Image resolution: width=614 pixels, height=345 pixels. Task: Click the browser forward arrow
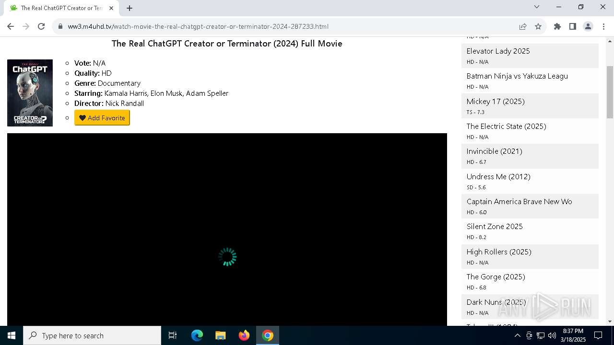26,26
